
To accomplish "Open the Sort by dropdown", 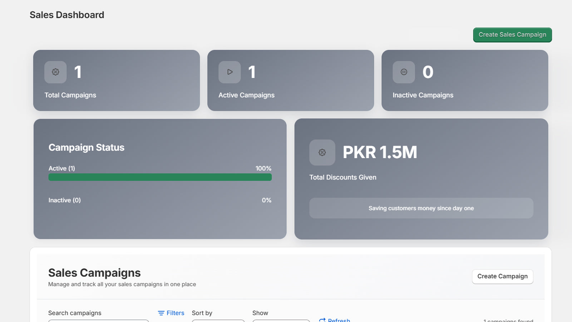I will pyautogui.click(x=218, y=321).
